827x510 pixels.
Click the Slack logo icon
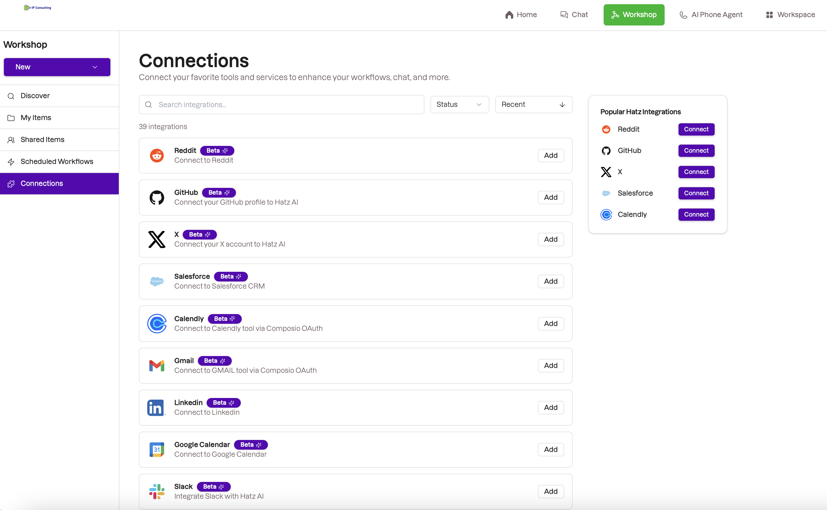pos(157,492)
